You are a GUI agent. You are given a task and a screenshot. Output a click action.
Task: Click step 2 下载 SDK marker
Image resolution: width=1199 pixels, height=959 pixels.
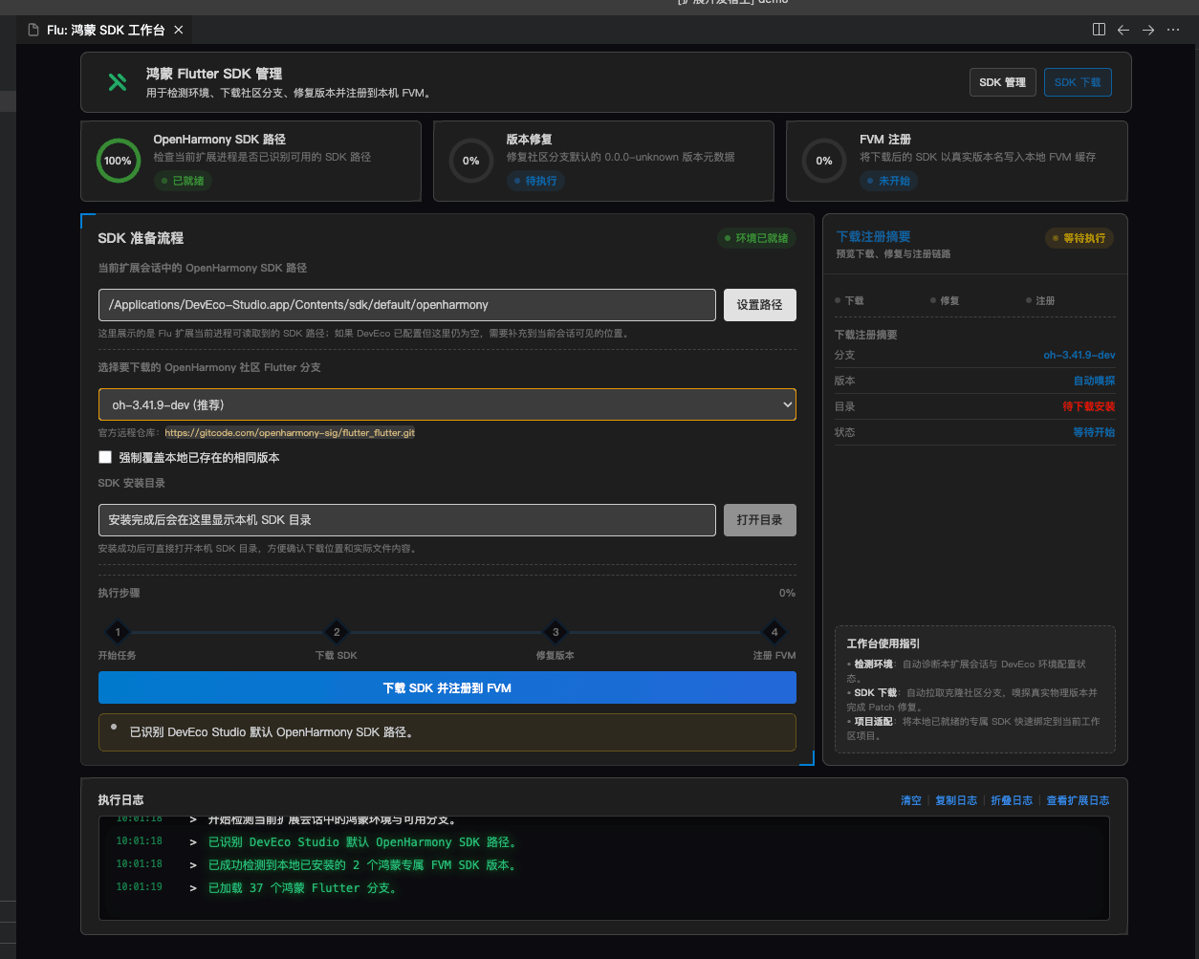pyautogui.click(x=337, y=632)
